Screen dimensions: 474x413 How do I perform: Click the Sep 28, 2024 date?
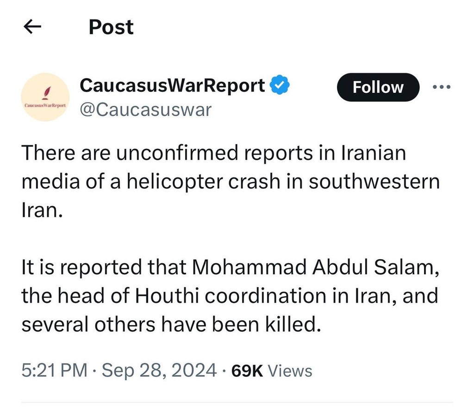pos(159,370)
